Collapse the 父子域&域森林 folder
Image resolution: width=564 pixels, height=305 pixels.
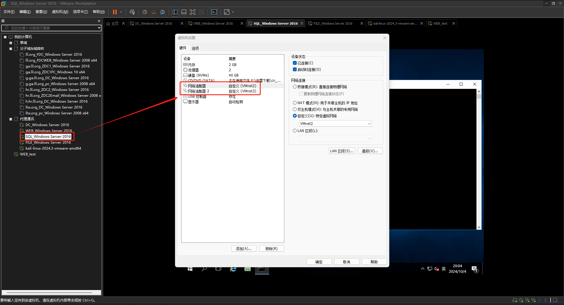click(11, 49)
